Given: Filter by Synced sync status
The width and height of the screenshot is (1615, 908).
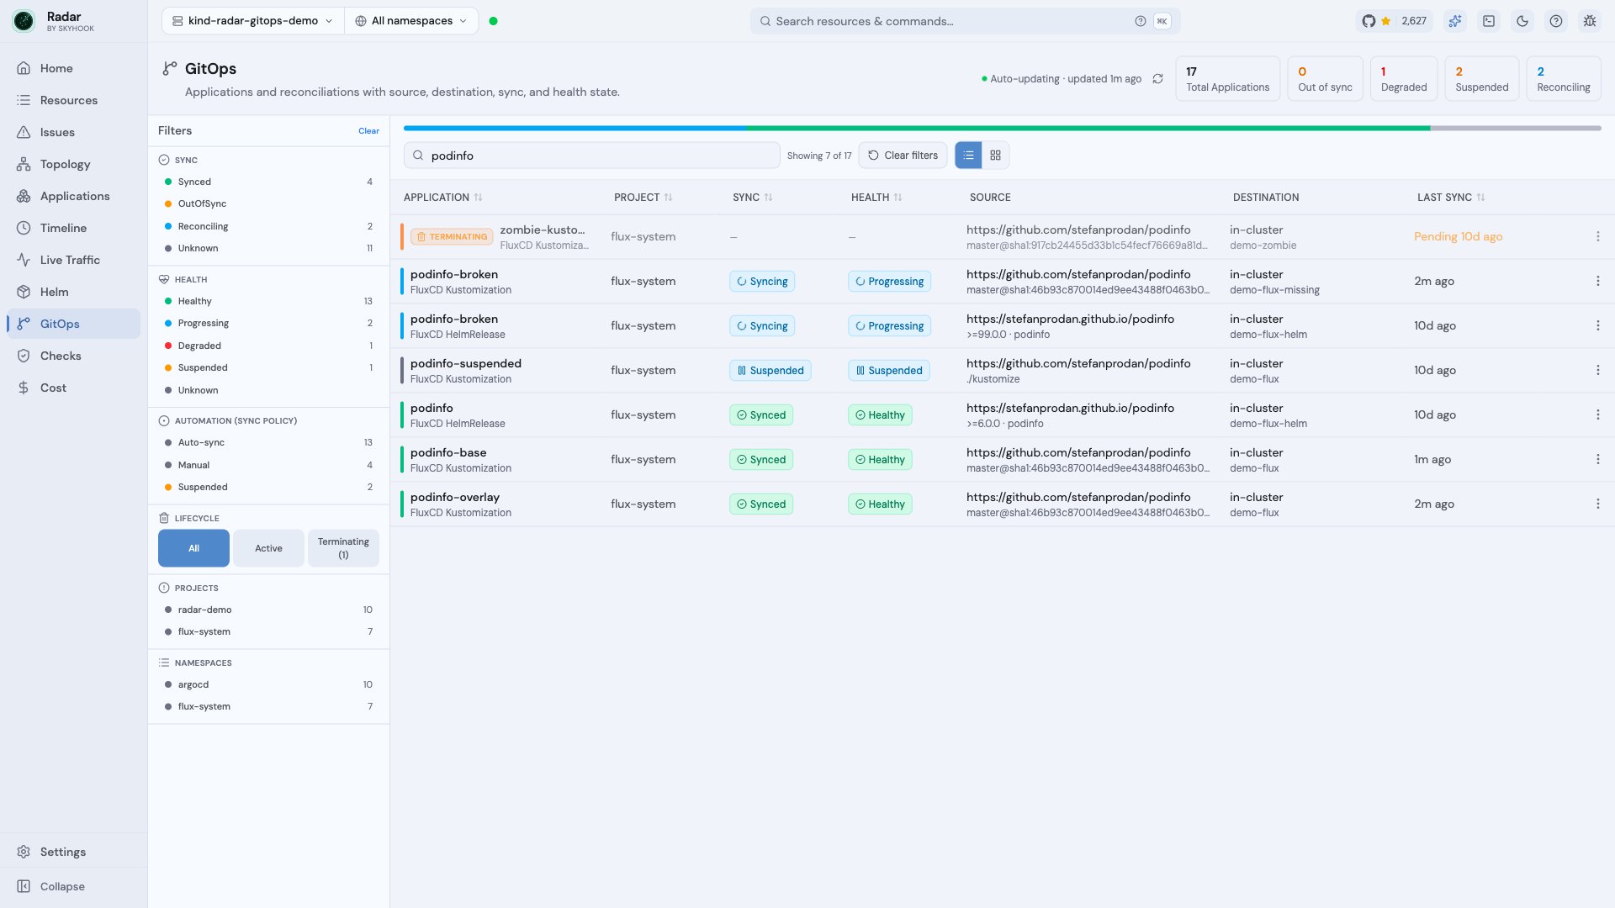Looking at the screenshot, I should click(x=268, y=182).
